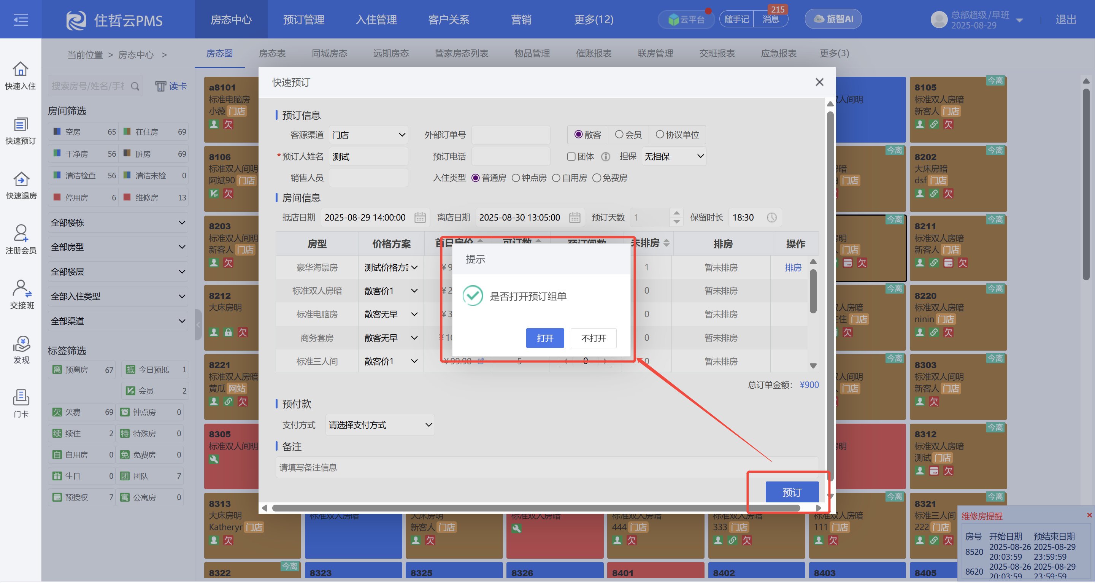Open the user account dropdown arrow

pos(1019,21)
